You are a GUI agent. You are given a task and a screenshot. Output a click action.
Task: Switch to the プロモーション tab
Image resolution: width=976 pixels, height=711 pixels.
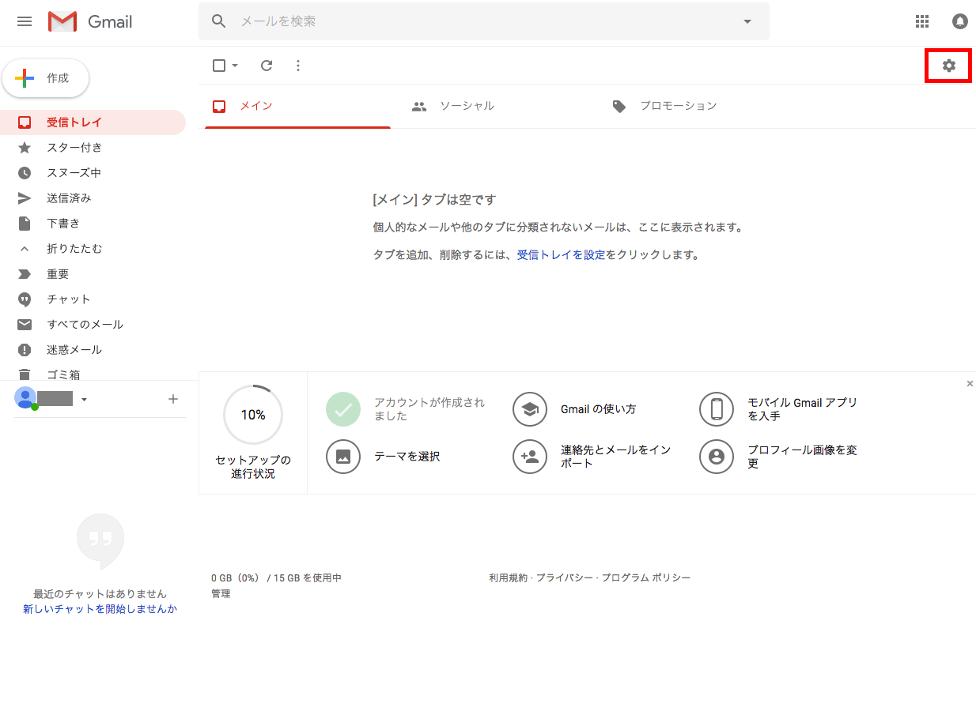677,106
